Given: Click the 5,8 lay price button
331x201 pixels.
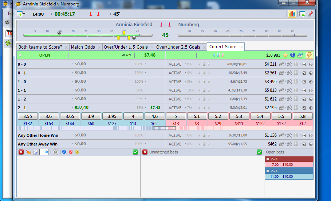Looking at the screenshot, I should [x=302, y=116].
